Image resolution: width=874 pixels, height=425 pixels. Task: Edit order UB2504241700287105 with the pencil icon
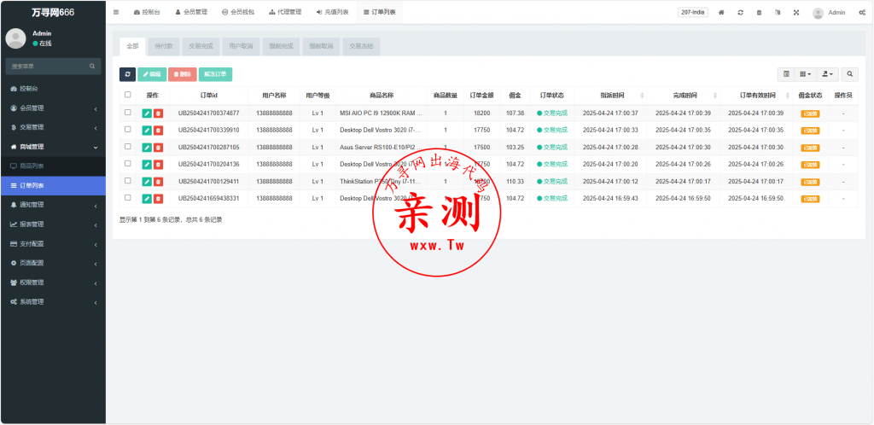coord(147,148)
